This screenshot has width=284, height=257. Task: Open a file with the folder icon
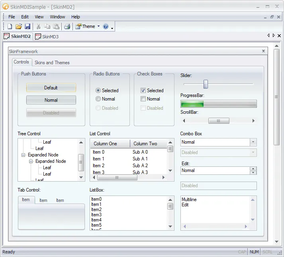click(x=18, y=26)
